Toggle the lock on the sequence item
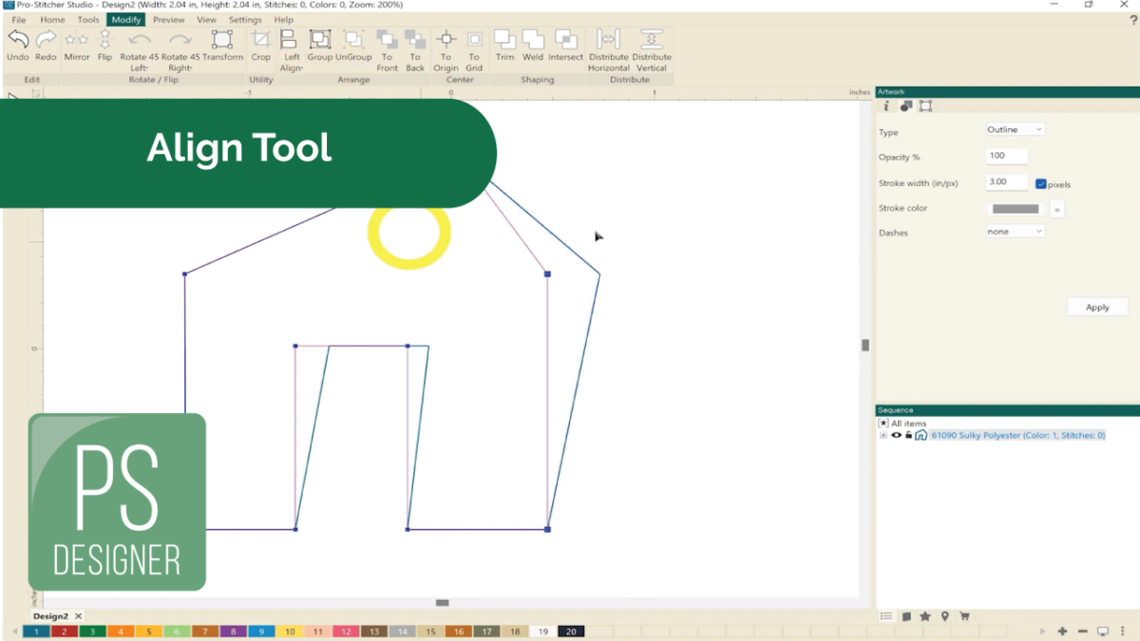The height and width of the screenshot is (641, 1140). pyautogui.click(x=908, y=435)
